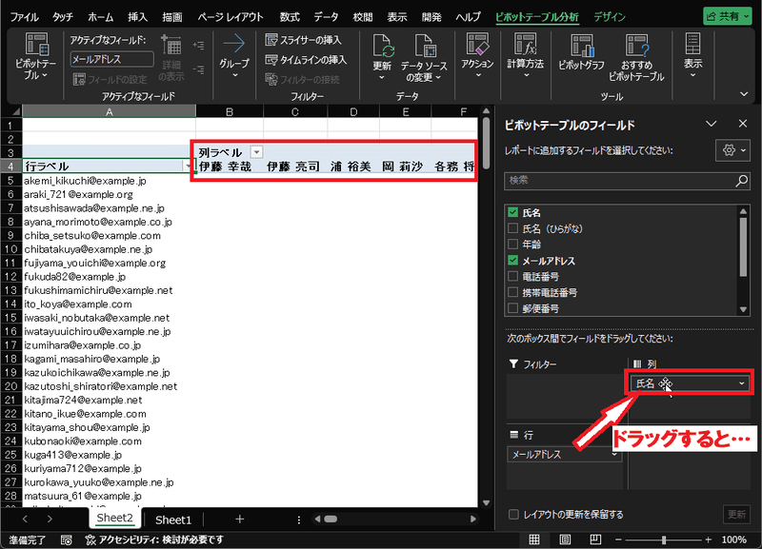
Task: Select column A header
Action: pos(109,111)
